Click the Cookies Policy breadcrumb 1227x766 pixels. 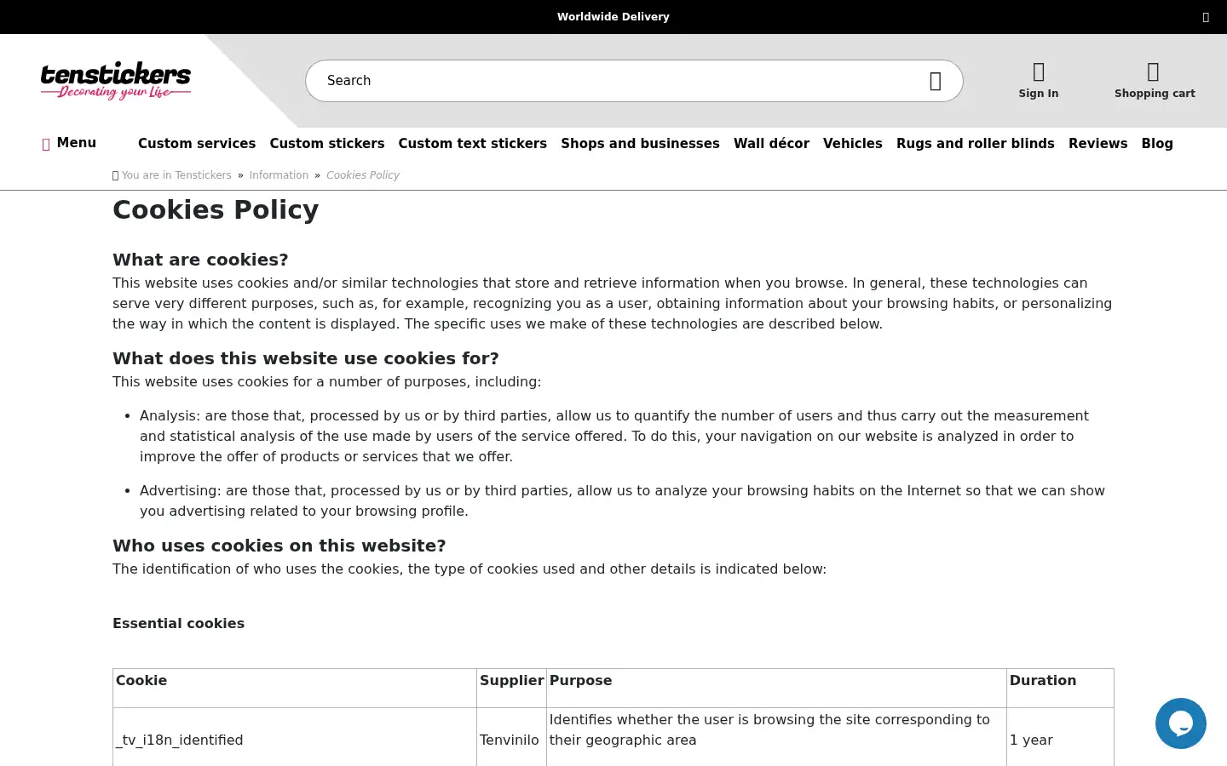click(x=363, y=175)
